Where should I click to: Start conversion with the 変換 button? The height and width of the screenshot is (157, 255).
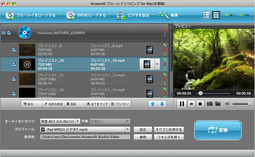(218, 130)
